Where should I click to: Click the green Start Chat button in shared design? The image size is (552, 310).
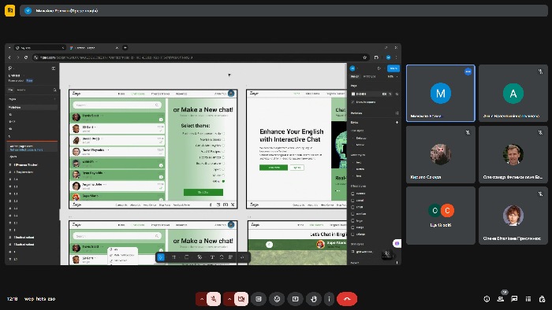203,193
